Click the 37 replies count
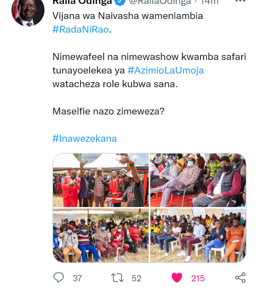 (77, 278)
